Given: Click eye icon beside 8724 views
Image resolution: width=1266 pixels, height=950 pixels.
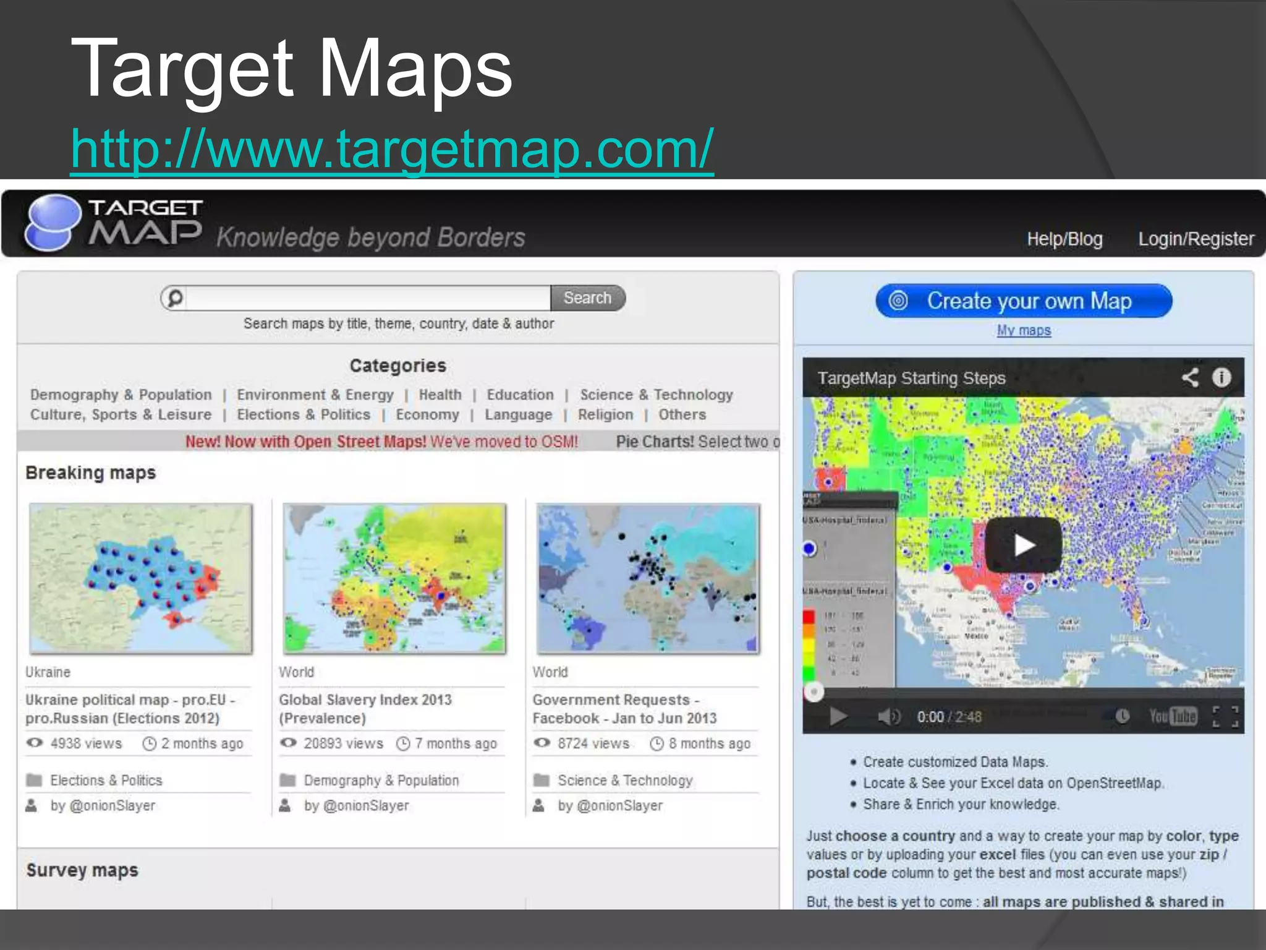Looking at the screenshot, I should point(542,743).
